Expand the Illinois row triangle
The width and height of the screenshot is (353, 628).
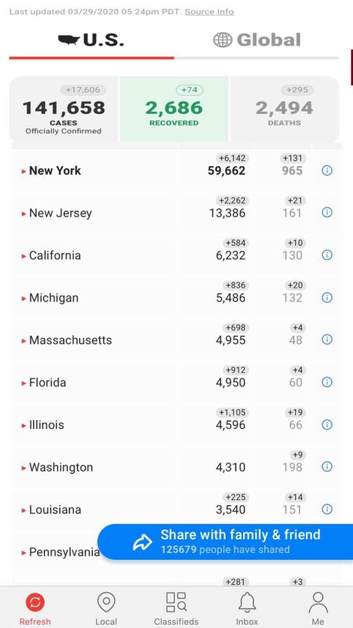24,425
